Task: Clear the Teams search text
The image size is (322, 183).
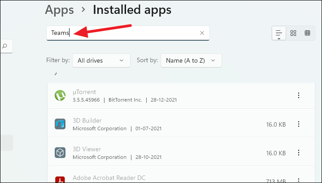Action: tap(202, 33)
